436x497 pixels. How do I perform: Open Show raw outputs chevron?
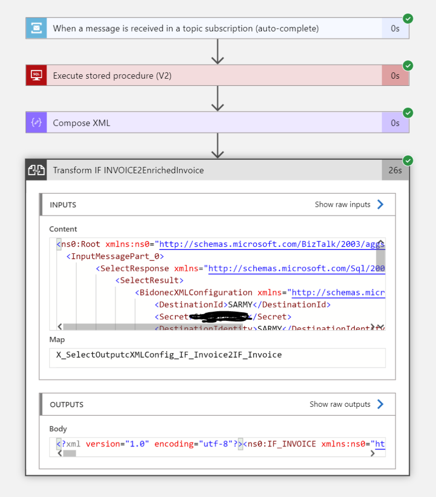coord(381,404)
